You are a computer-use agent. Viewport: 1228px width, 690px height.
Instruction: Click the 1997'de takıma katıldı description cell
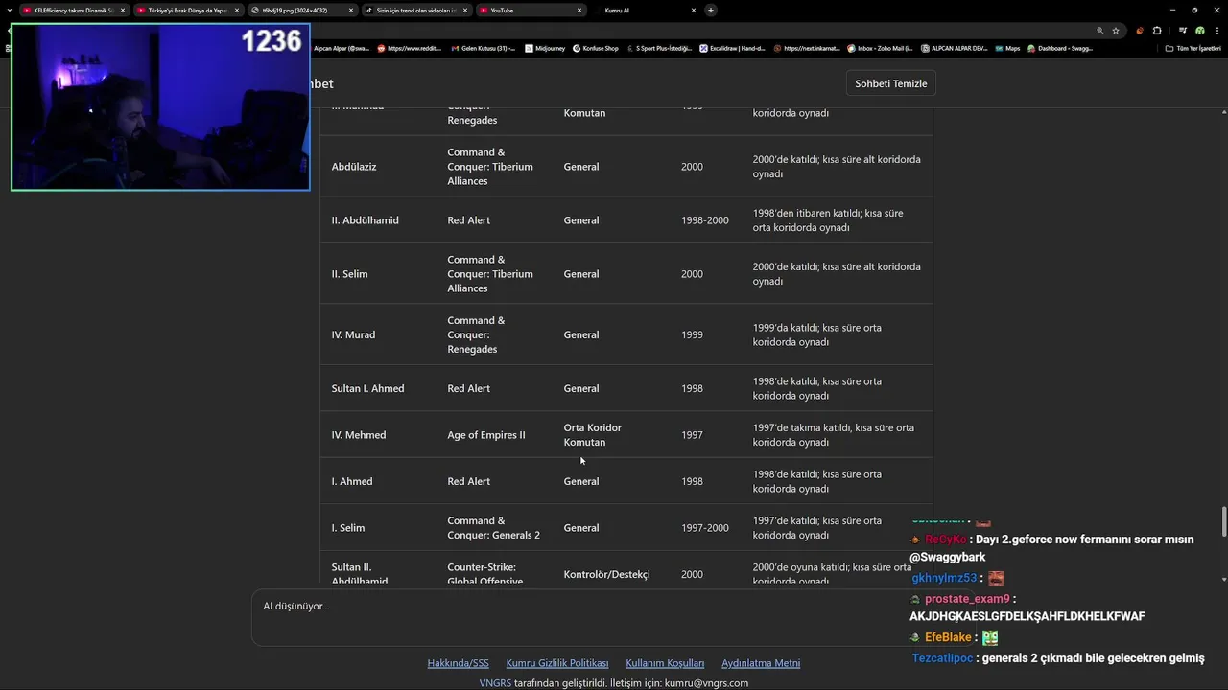pos(833,435)
